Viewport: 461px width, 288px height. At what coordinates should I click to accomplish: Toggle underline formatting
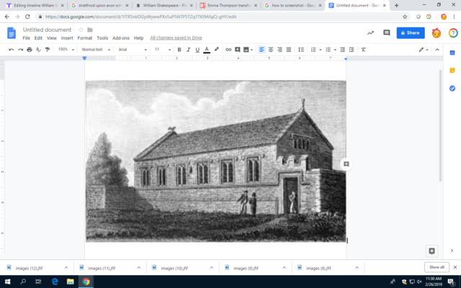[x=197, y=50]
